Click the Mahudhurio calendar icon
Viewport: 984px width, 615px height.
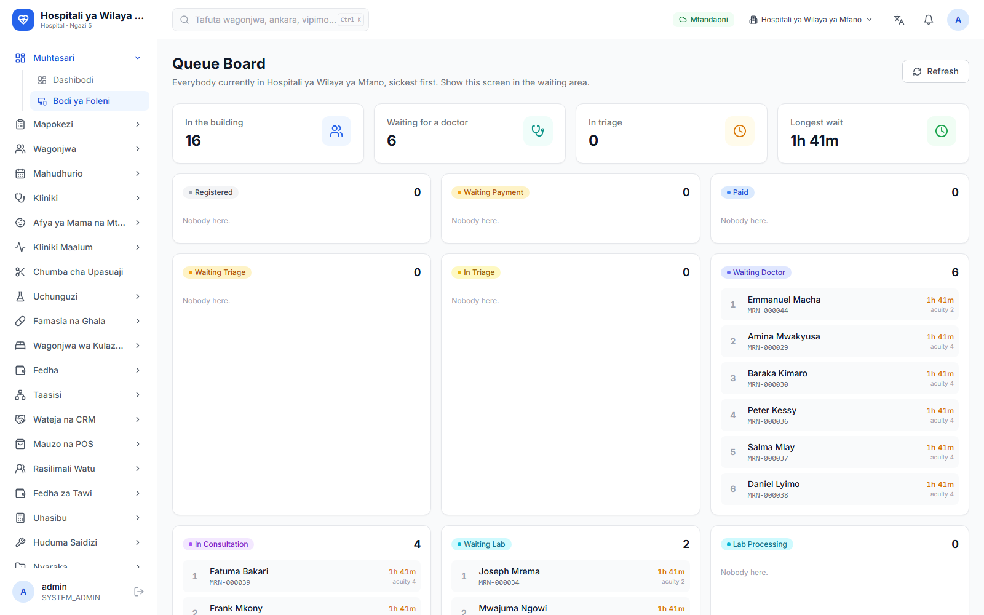pyautogui.click(x=20, y=173)
